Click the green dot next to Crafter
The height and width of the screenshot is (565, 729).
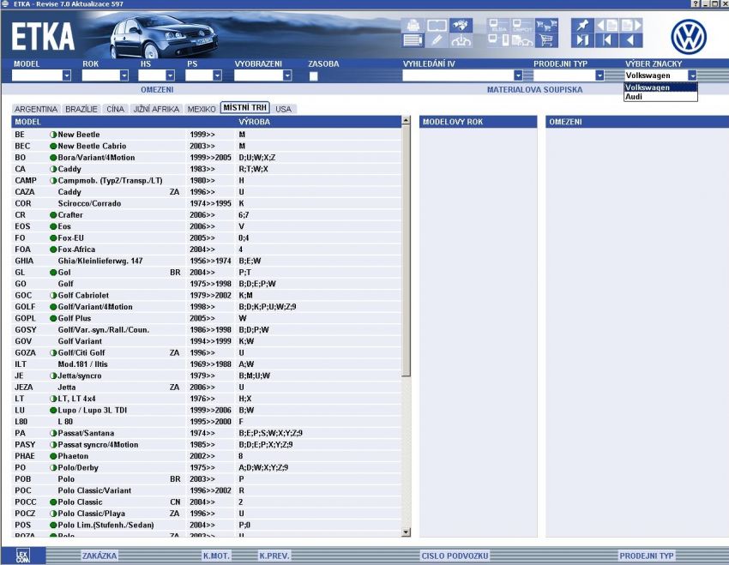53,215
